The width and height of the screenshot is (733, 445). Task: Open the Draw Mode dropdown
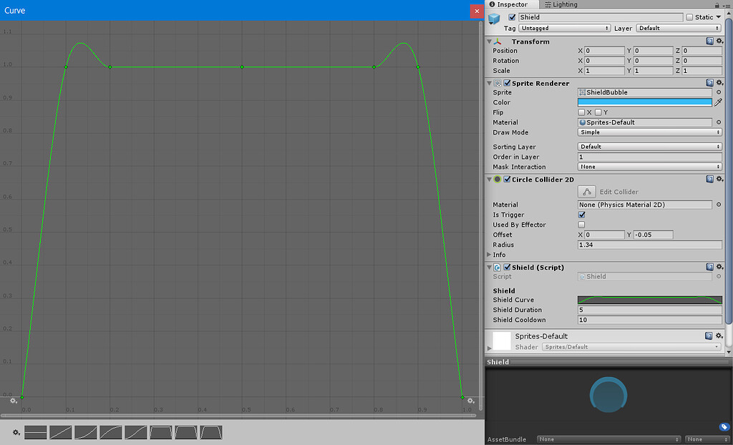coord(648,132)
